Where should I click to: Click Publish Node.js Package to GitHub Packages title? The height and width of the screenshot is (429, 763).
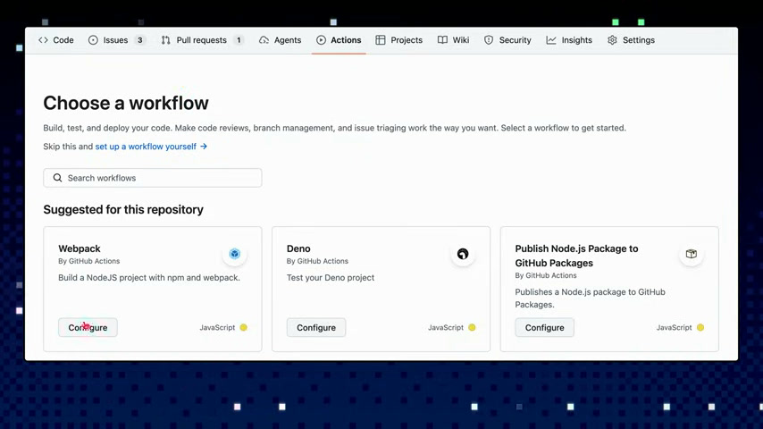[576, 256]
